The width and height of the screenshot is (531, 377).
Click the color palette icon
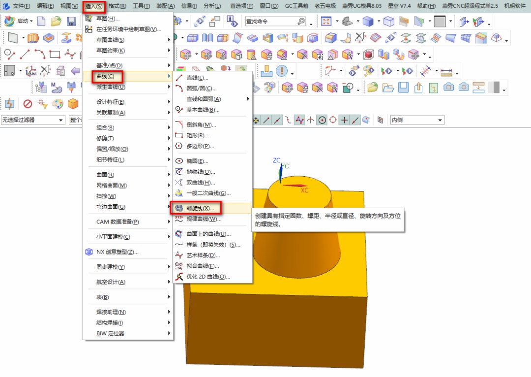[58, 103]
